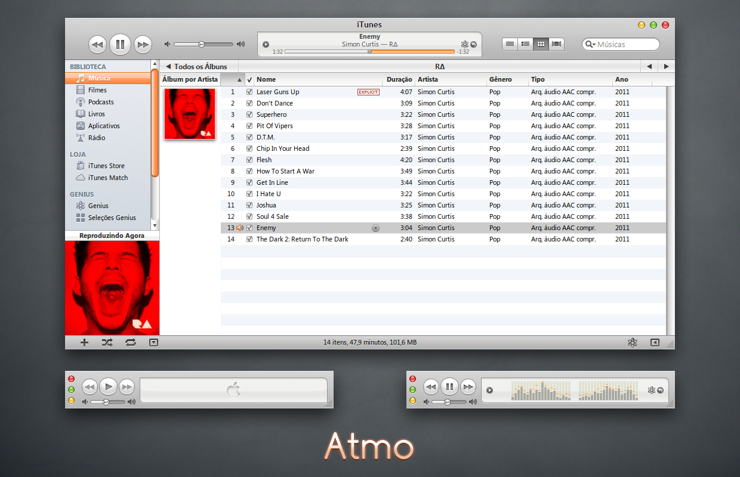Click small play triangle in now-playing display
This screenshot has width=740, height=477.
[266, 44]
